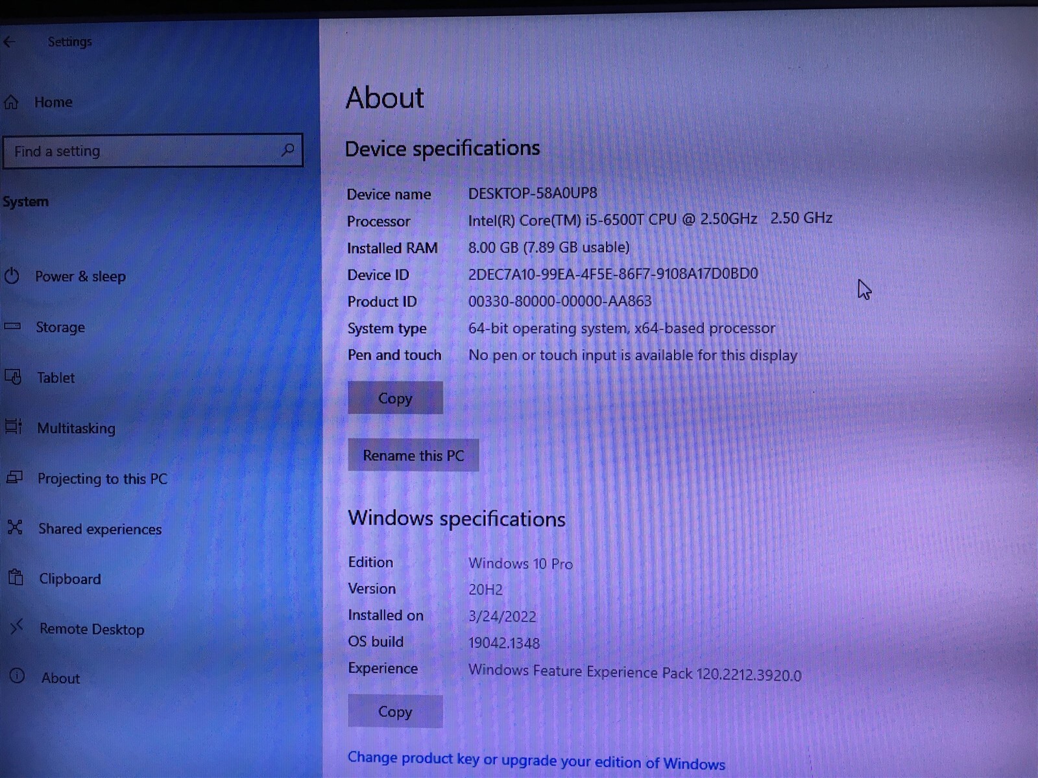Screen dimensions: 1038x778
Task: Click the About page heading
Action: pyautogui.click(x=385, y=98)
